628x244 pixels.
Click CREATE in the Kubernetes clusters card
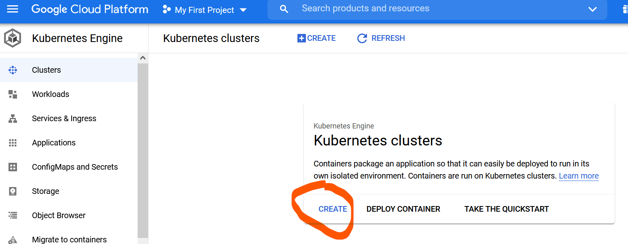click(x=333, y=209)
